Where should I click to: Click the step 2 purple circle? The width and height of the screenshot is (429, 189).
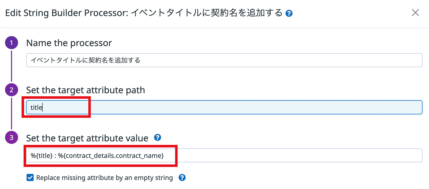point(12,90)
